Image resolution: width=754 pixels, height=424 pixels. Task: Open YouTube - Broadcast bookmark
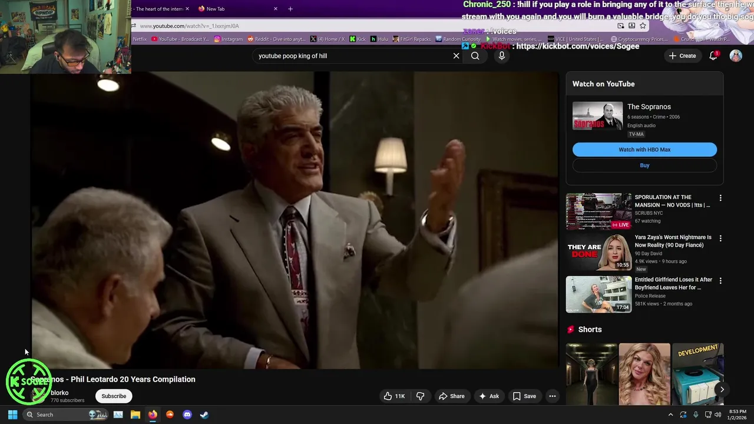pyautogui.click(x=180, y=39)
